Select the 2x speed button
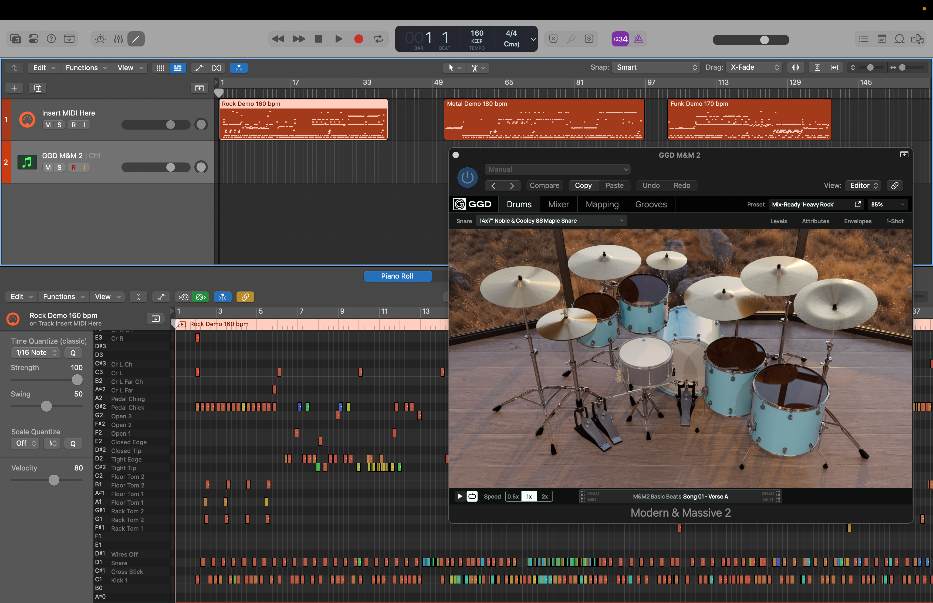Viewport: 933px width, 603px height. tap(545, 496)
